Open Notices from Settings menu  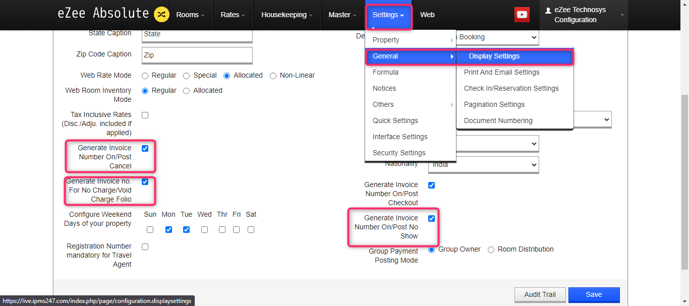tap(411, 88)
